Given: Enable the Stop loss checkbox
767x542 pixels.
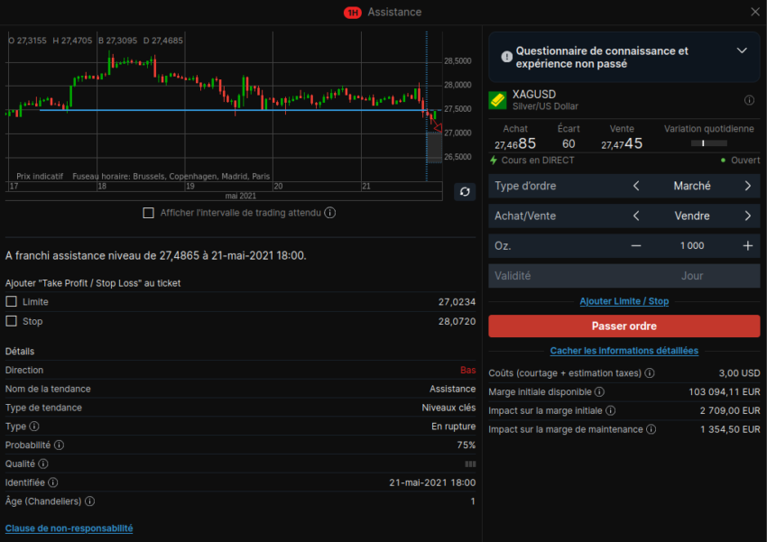Looking at the screenshot, I should coord(12,320).
